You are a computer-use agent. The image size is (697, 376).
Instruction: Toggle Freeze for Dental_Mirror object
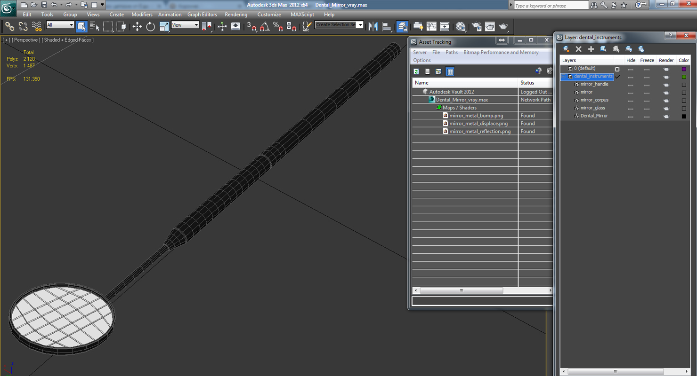[647, 117]
